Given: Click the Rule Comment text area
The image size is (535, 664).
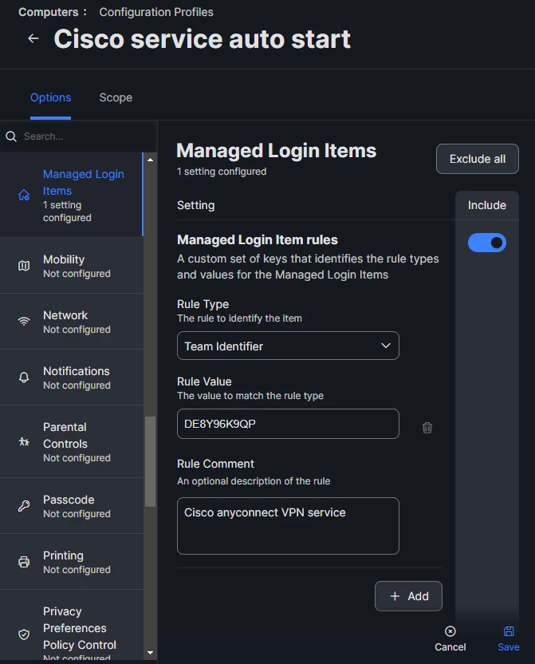Looking at the screenshot, I should 288,526.
